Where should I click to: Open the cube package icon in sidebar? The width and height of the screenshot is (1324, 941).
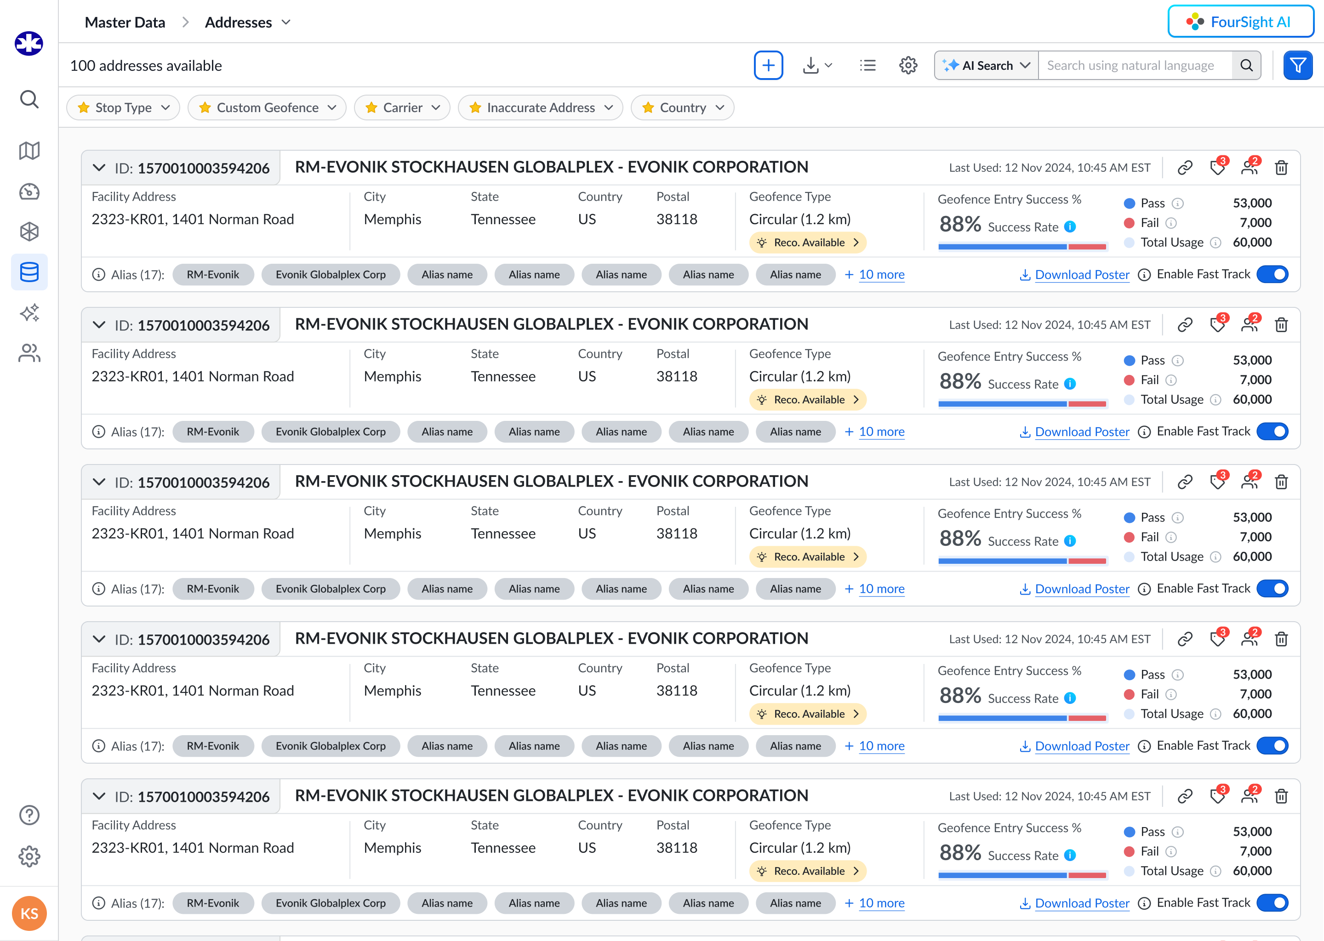tap(29, 232)
